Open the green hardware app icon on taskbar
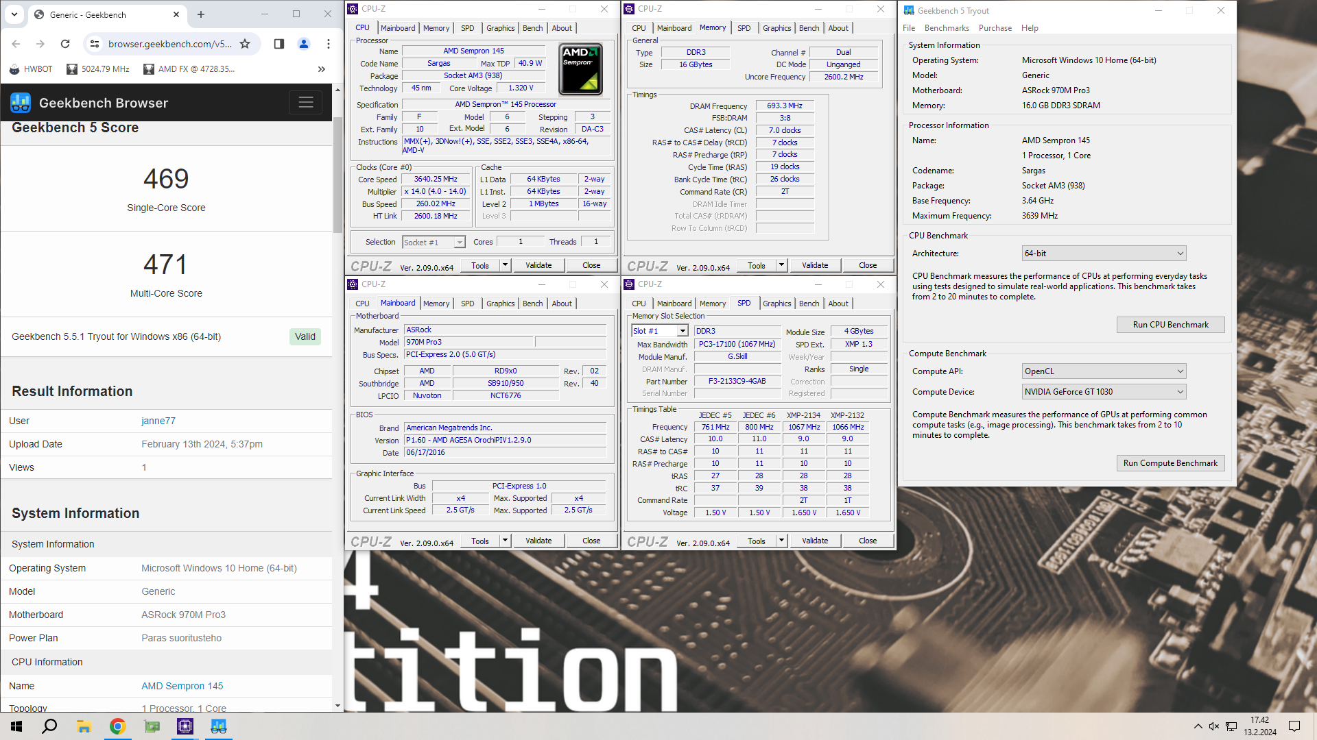 (x=152, y=726)
